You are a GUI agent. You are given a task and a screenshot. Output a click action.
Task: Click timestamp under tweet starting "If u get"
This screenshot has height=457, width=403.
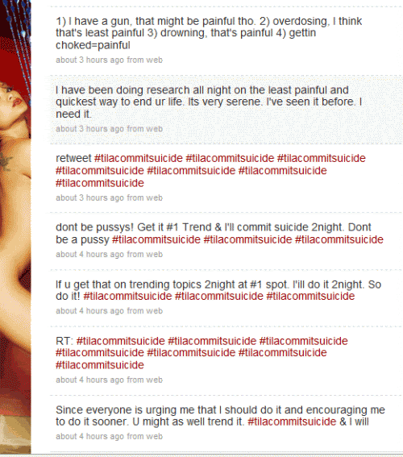(89, 310)
